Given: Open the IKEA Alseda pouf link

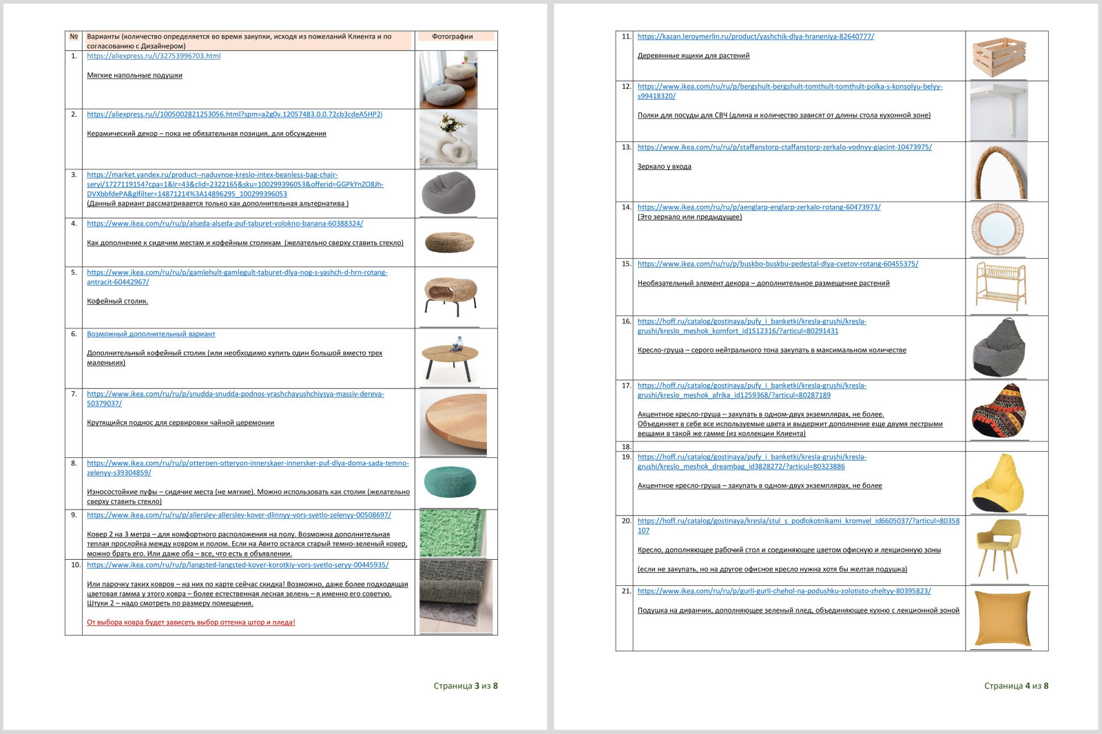Looking at the screenshot, I should click(x=225, y=224).
